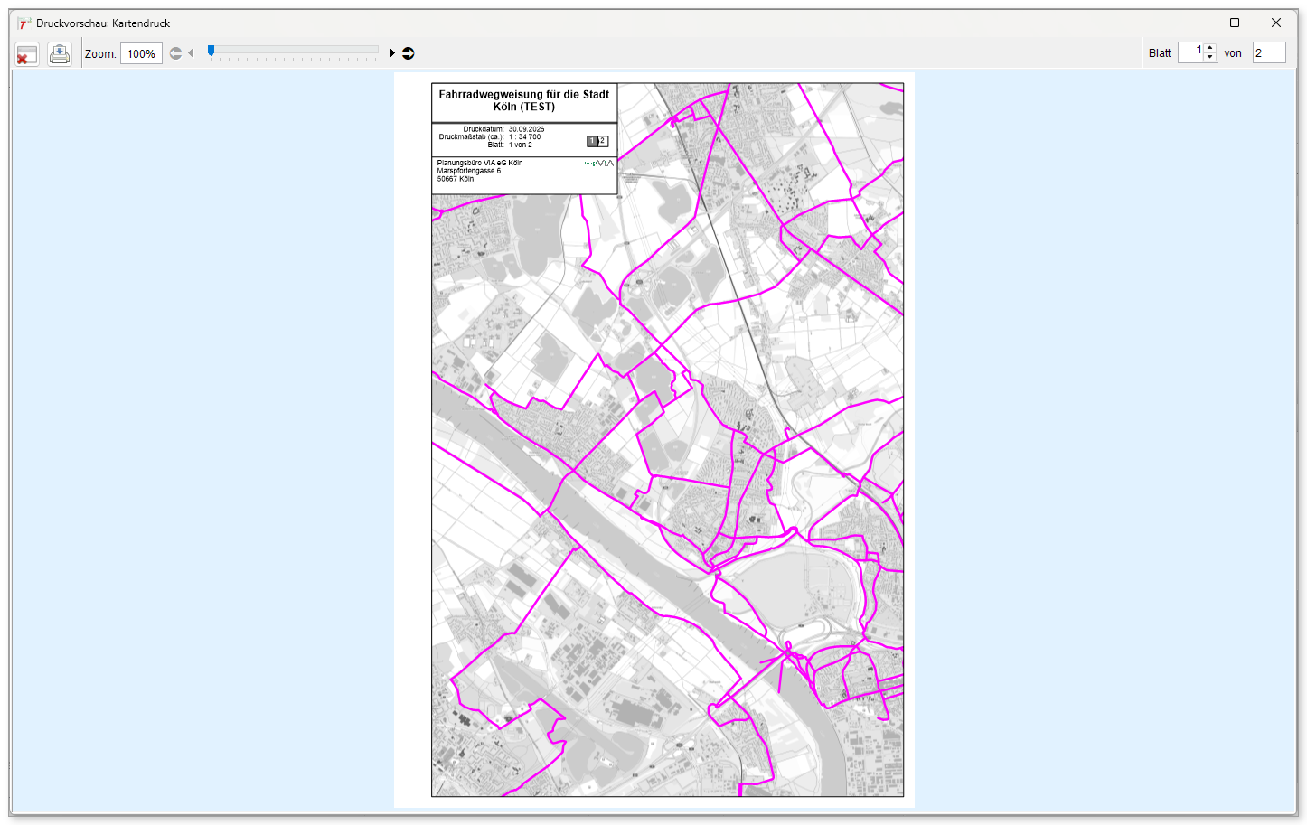Decrease the Blatt number with the down arrow

(x=1210, y=58)
